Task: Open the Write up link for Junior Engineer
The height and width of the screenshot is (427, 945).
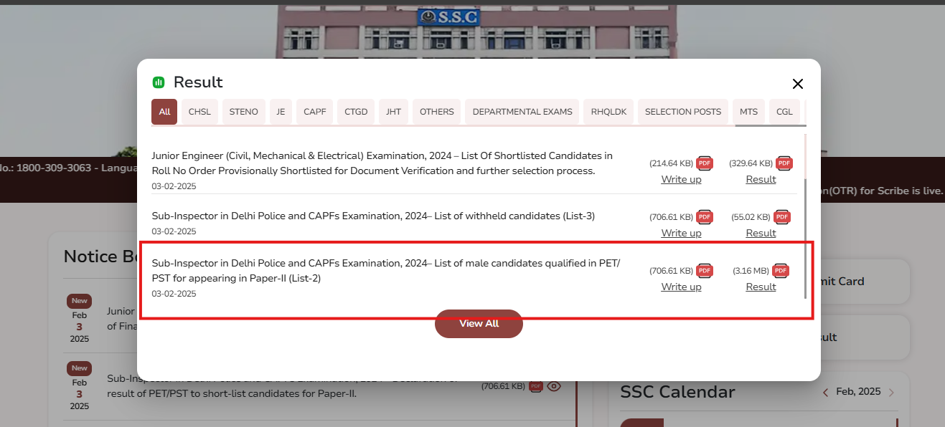Action: (x=681, y=179)
